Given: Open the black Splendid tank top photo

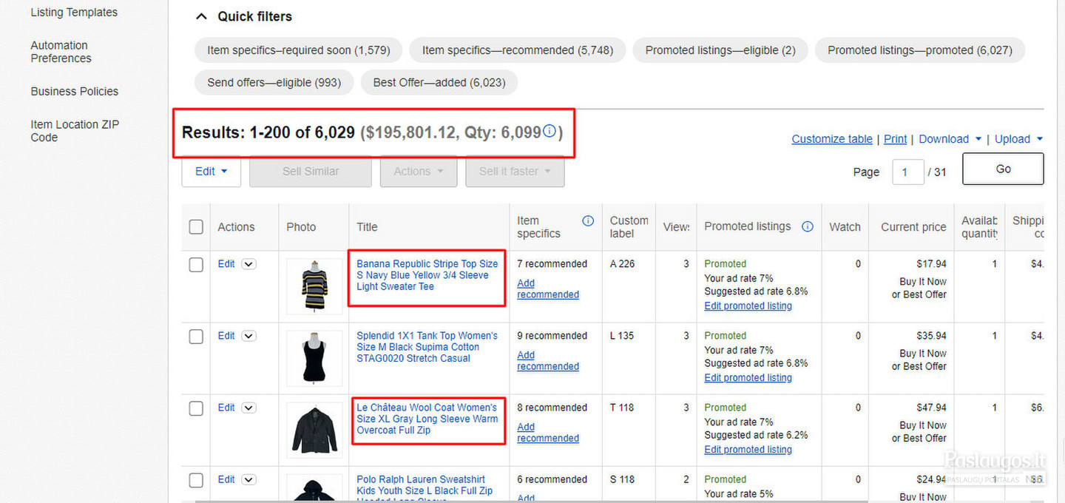Looking at the screenshot, I should pos(314,358).
